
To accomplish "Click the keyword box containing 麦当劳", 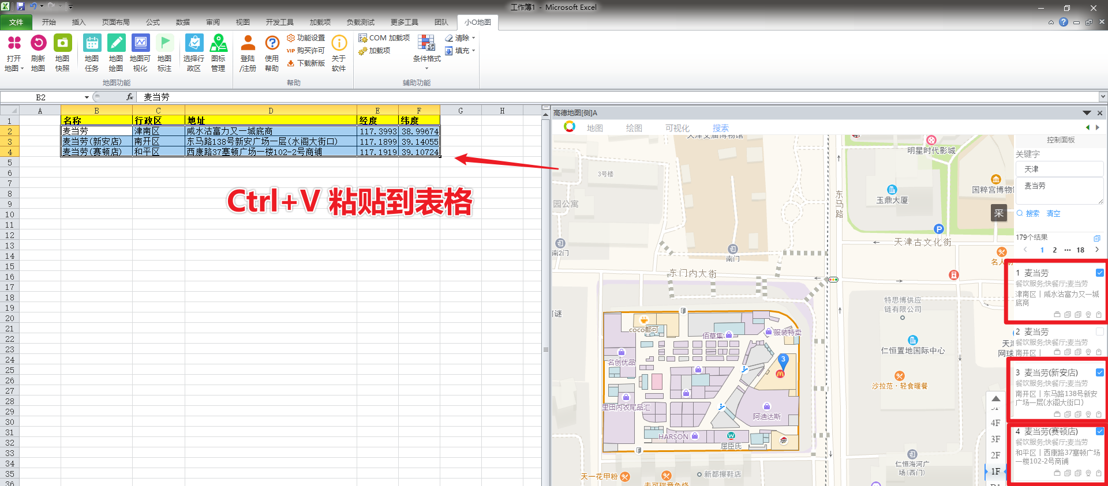I will [1060, 190].
